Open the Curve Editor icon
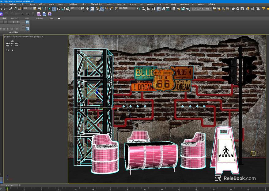This screenshot has height=191, width=269. pyautogui.click(x=163, y=9)
